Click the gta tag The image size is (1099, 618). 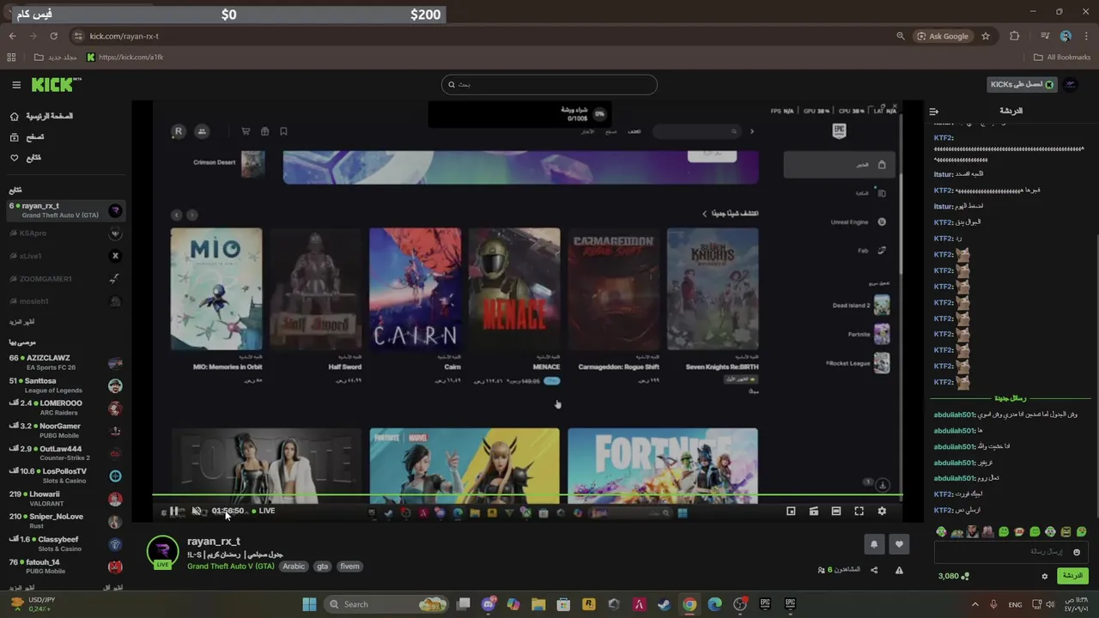tap(323, 566)
